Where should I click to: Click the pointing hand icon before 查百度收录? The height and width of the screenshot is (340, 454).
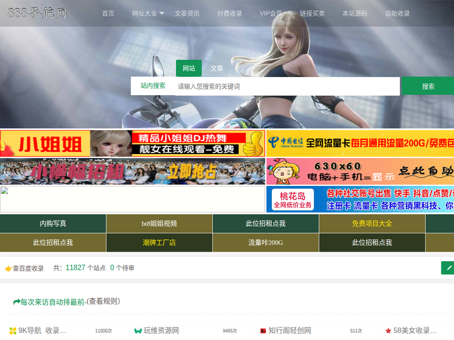9,269
